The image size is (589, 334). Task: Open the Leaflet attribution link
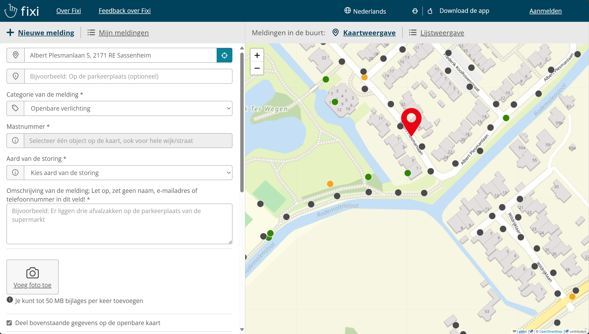tap(522, 331)
